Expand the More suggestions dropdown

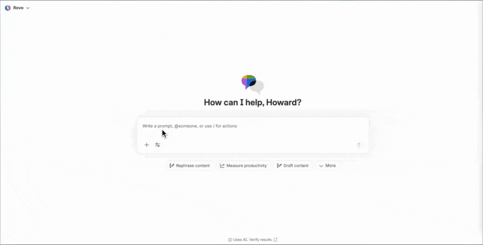tap(327, 166)
